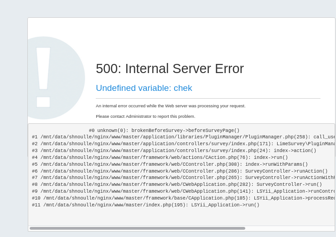Viewport: 336px width, 237px height.
Task: Click the "An internal error occurred" message
Action: pyautogui.click(x=171, y=106)
